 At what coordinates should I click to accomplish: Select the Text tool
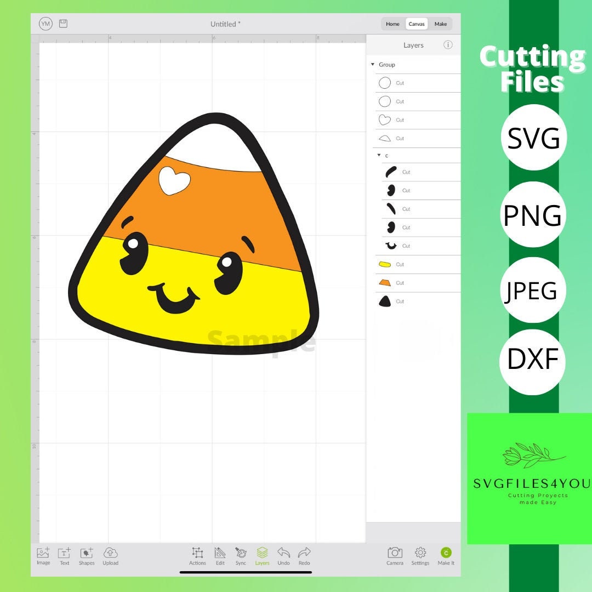[65, 555]
